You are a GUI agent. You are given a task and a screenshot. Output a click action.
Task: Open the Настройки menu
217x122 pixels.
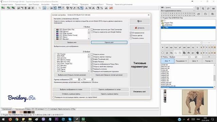click(x=45, y=4)
